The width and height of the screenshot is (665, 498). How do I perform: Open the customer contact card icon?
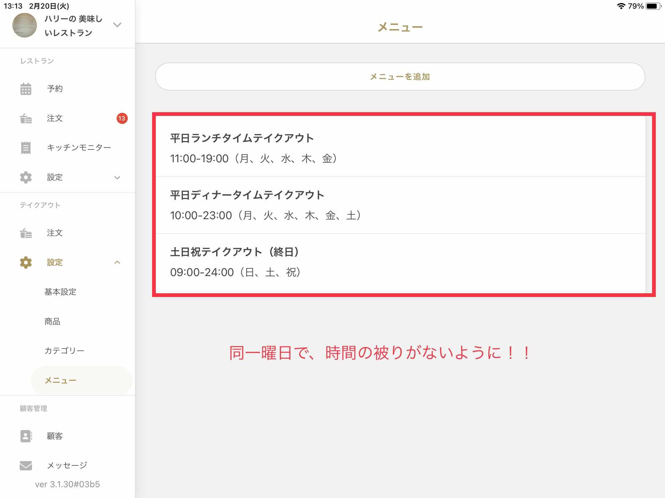(x=26, y=436)
